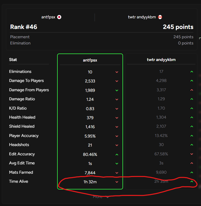Click andyykbm red arrow for Avg Edit Time
Screen dimensions: 201x206
(192, 163)
